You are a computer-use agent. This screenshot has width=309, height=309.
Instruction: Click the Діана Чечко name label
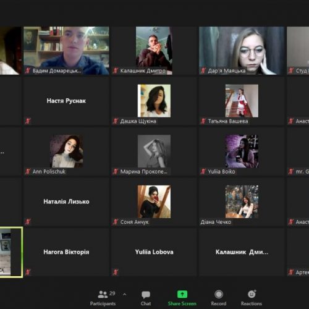click(216, 222)
